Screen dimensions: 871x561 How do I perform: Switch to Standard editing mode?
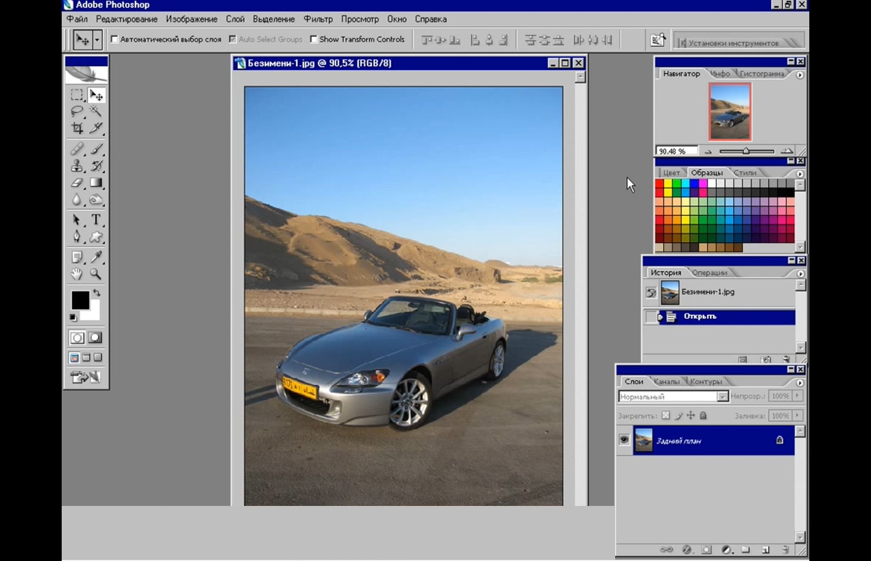[x=77, y=338]
